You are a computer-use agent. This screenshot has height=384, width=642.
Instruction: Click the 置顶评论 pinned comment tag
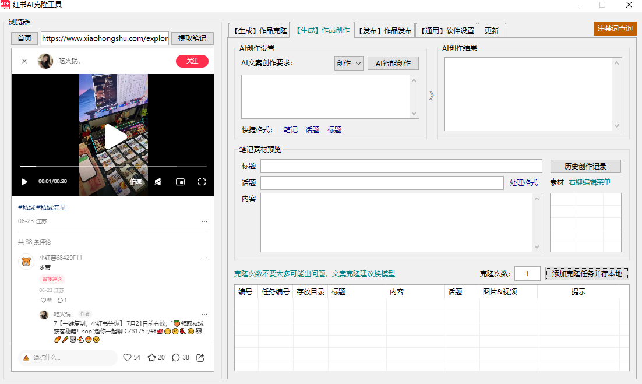coord(52,279)
